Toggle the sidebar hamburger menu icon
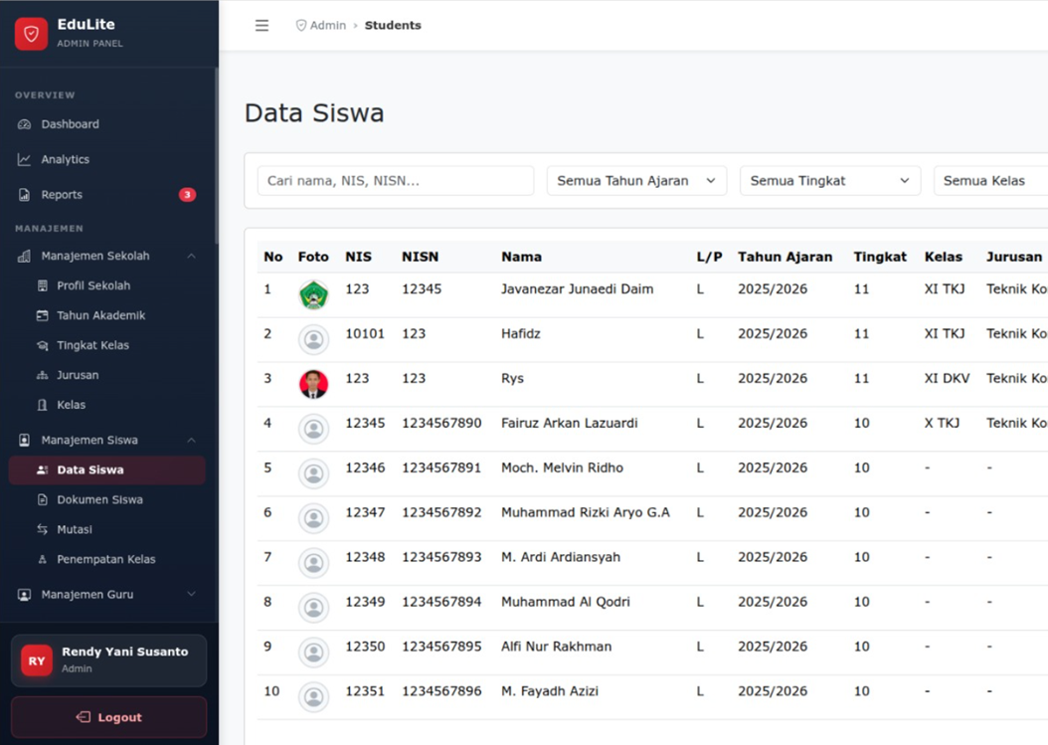This screenshot has width=1048, height=745. click(x=262, y=26)
